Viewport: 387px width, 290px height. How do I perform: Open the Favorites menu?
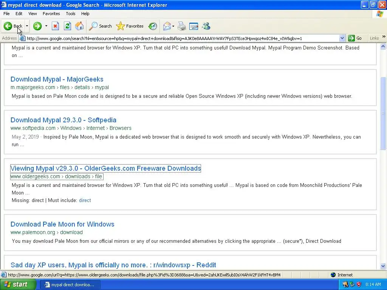click(51, 14)
